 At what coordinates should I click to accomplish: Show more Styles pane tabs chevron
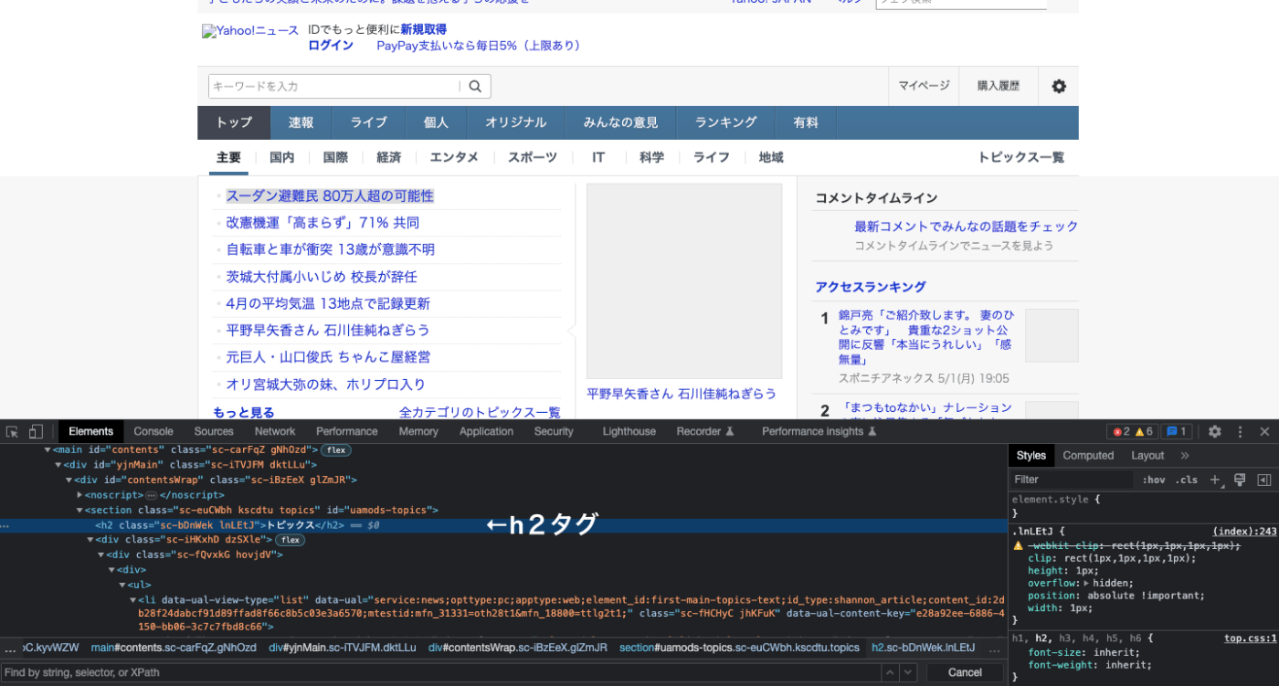pyautogui.click(x=1185, y=455)
